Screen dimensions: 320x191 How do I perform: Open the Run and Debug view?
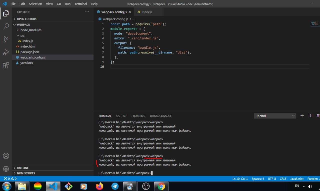pos(6,52)
